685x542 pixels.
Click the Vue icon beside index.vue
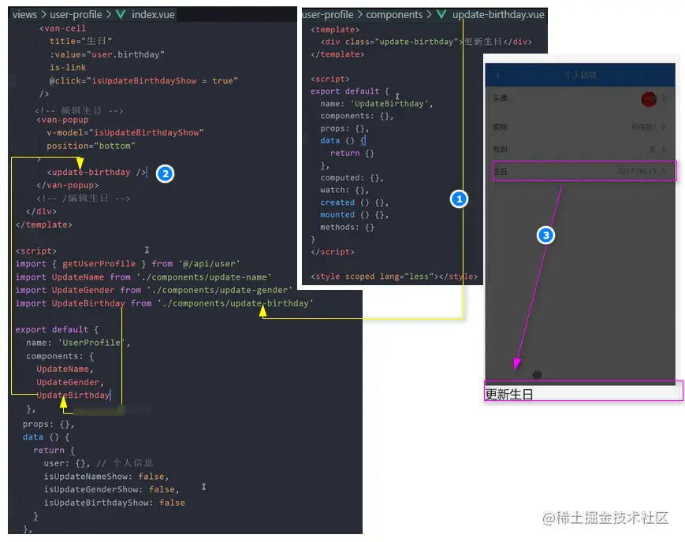coord(121,14)
